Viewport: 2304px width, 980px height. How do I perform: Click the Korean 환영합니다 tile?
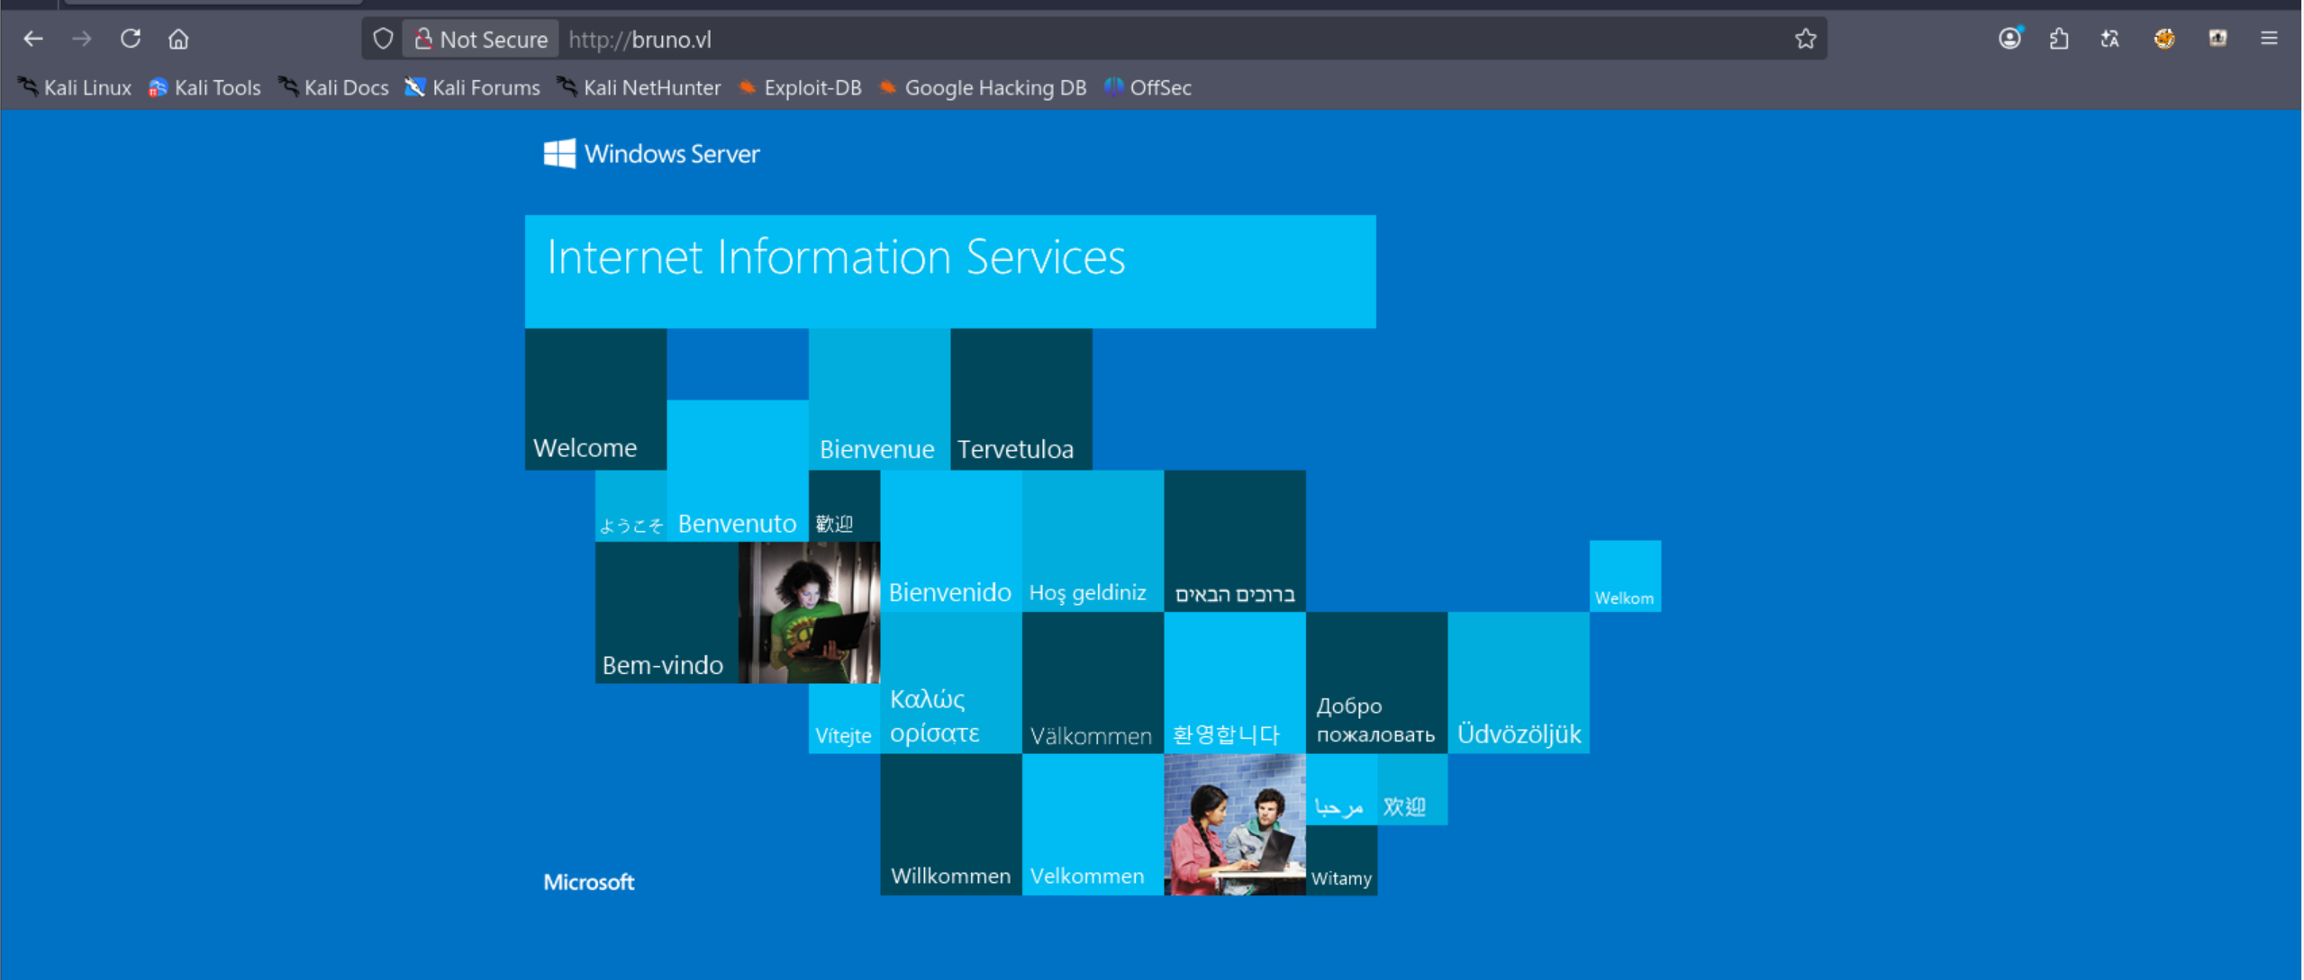1235,683
